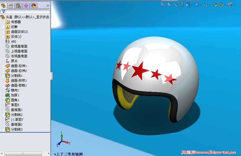241x156 pixels.
Task: Select the 加厚1 thicken feature
Action: (x=12, y=95)
